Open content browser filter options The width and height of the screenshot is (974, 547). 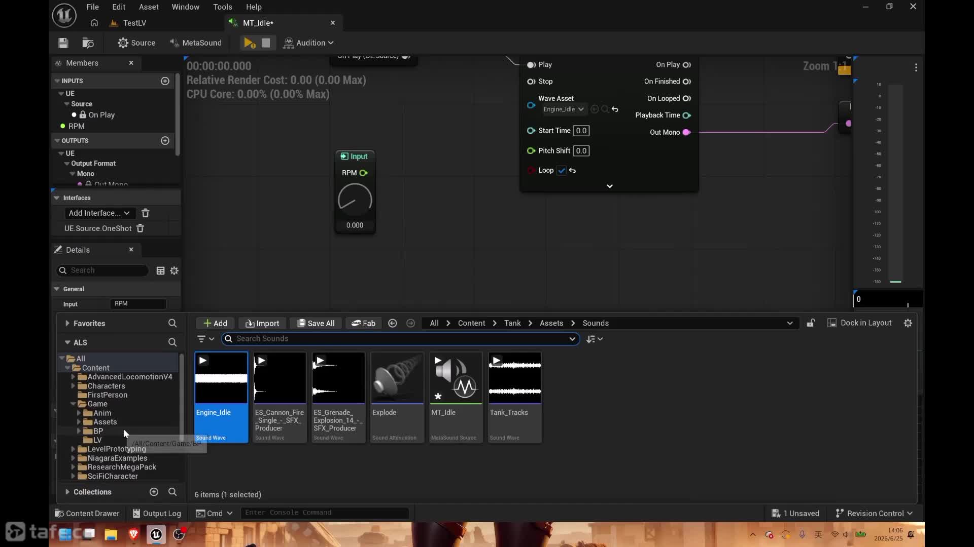[x=205, y=339]
